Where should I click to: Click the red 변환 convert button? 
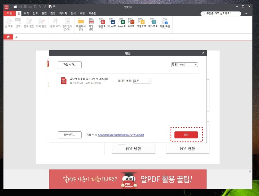click(186, 135)
